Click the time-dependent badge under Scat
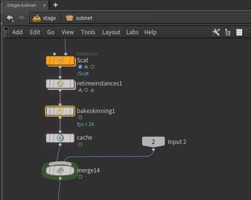 [92, 67]
